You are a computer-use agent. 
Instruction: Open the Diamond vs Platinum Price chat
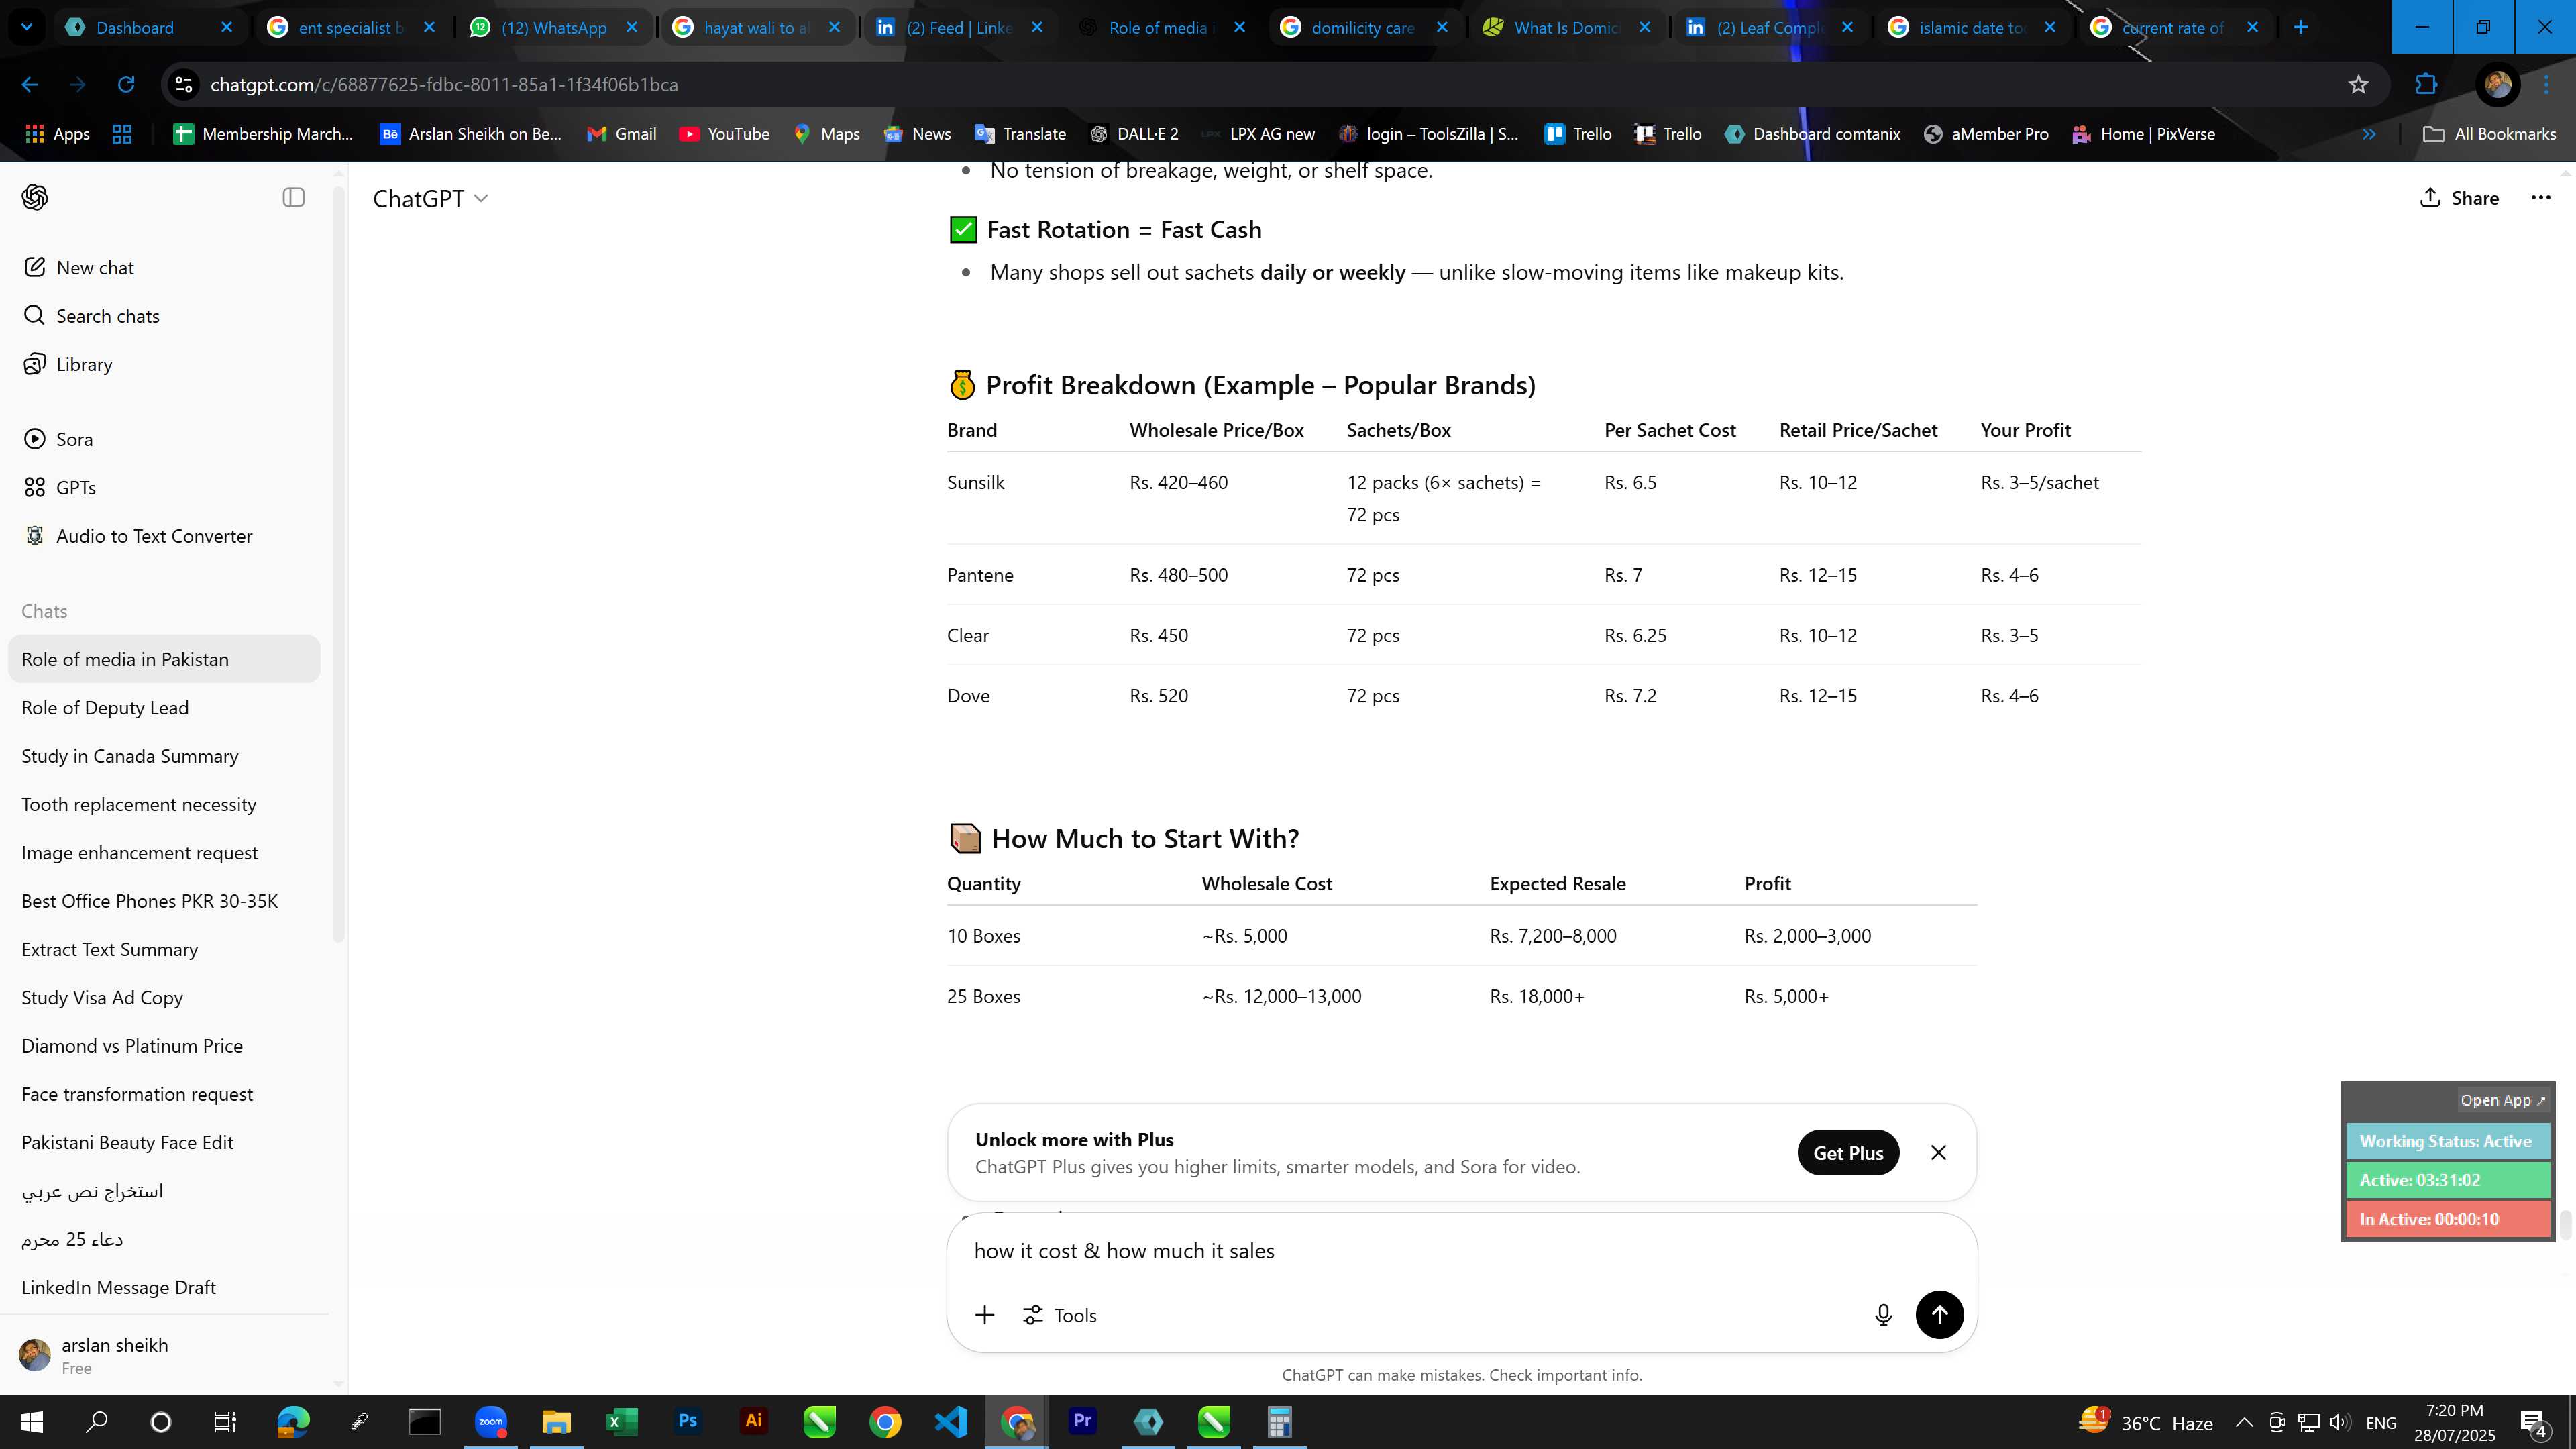pyautogui.click(x=165, y=1045)
